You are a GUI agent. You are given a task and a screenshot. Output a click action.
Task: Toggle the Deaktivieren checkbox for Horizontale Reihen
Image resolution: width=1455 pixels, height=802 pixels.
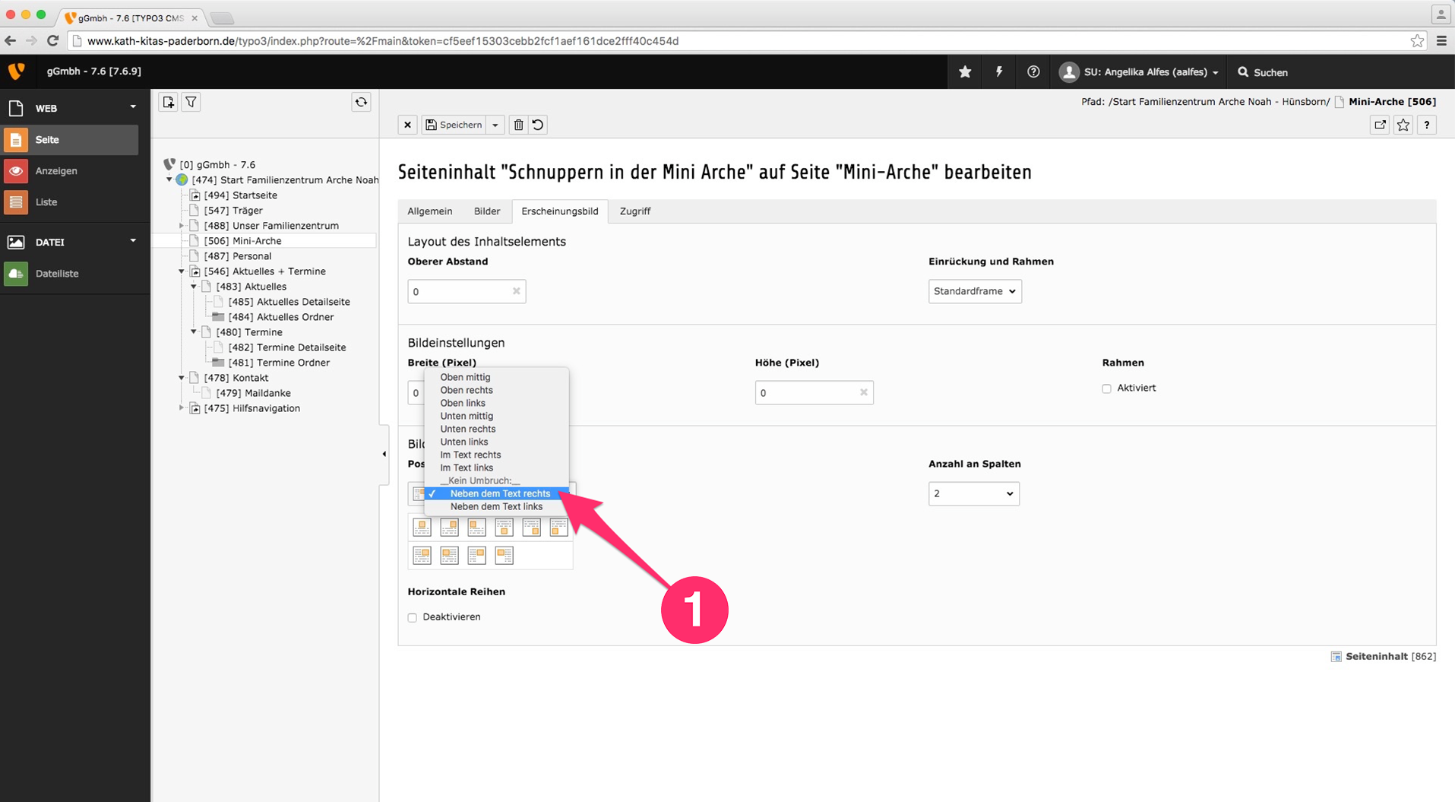tap(413, 617)
